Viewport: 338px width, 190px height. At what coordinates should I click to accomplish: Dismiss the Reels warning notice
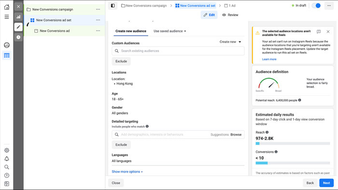(328, 32)
